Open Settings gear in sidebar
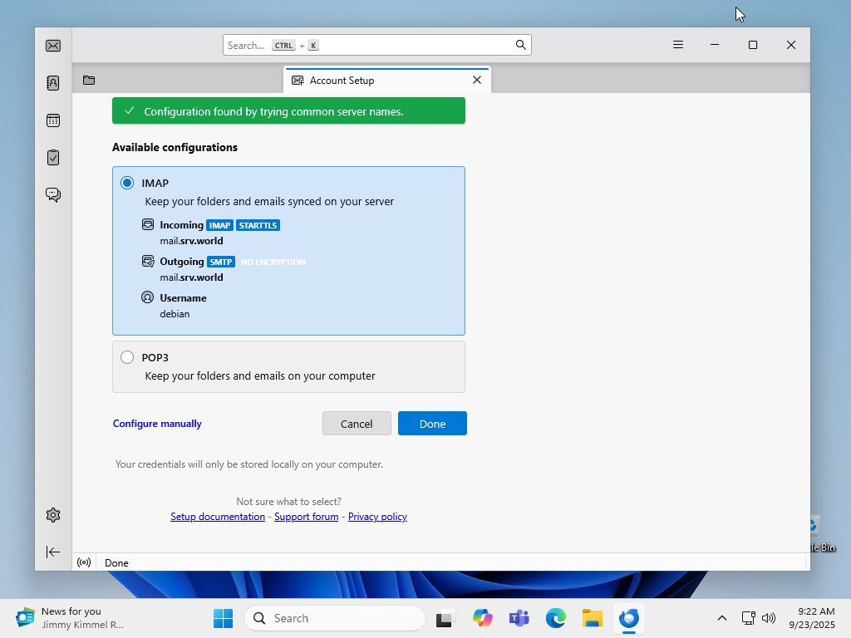 [53, 515]
